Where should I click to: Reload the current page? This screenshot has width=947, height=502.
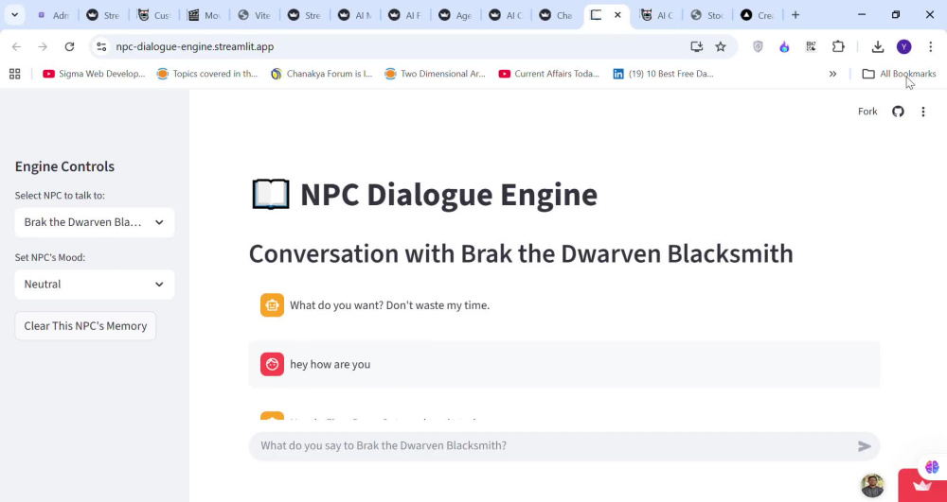coord(69,46)
